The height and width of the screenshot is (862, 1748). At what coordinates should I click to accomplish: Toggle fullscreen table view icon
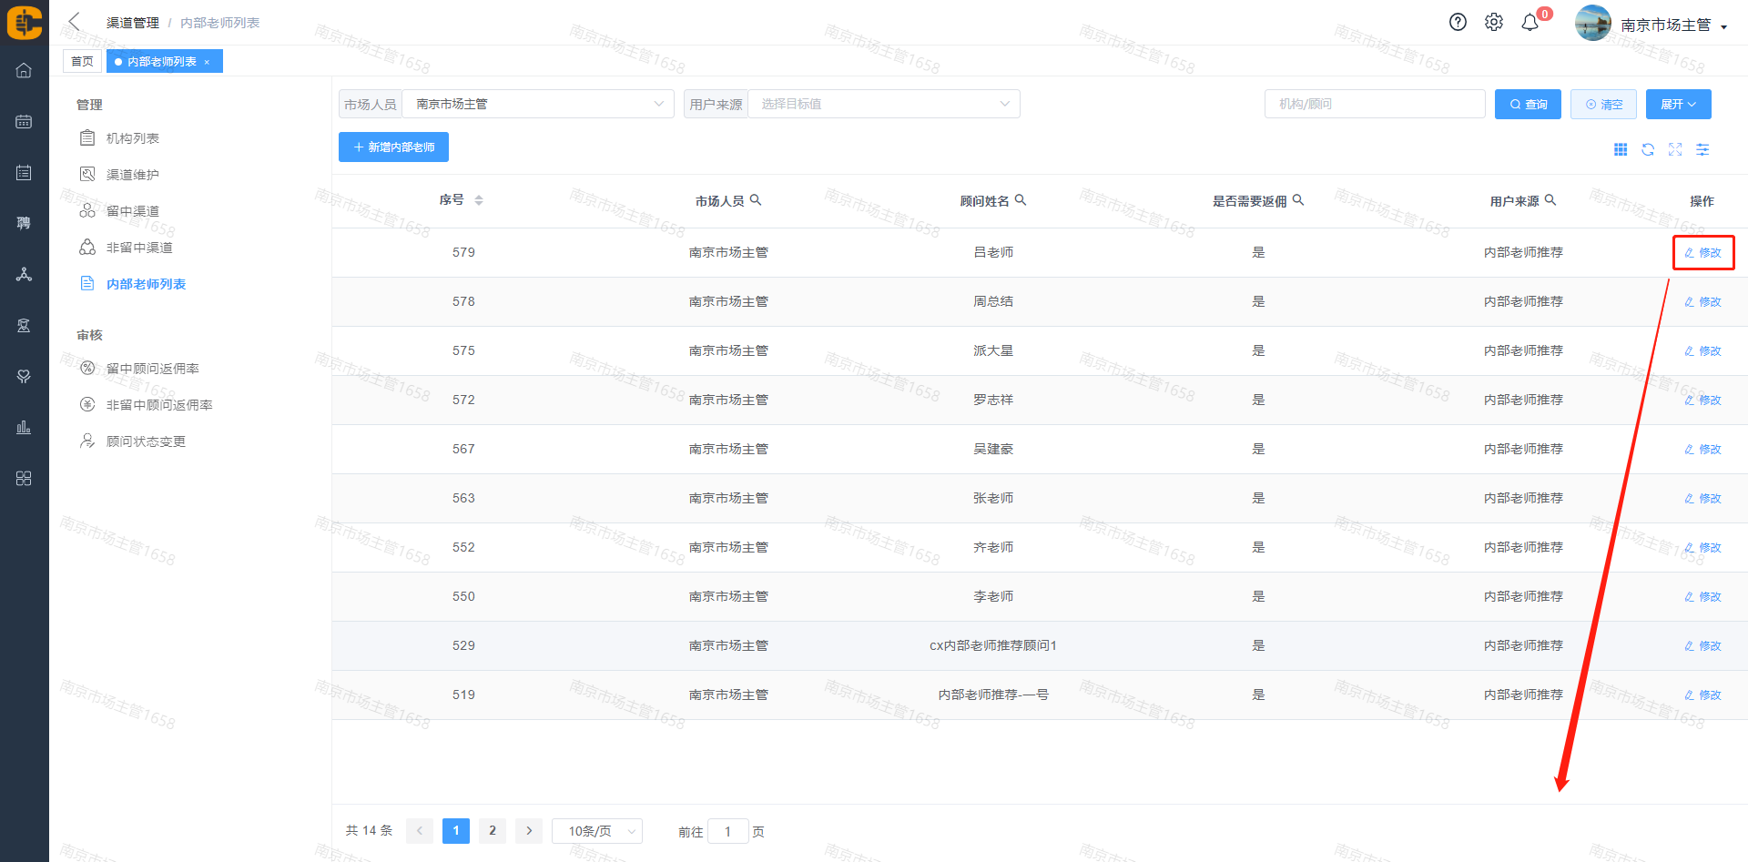1675,149
